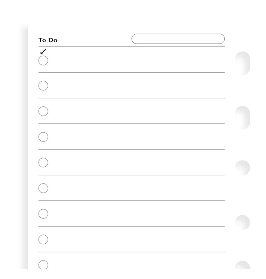This screenshot has height=279, width=266.
Task: Click the blank writing area of eighth row
Action: click(136, 239)
